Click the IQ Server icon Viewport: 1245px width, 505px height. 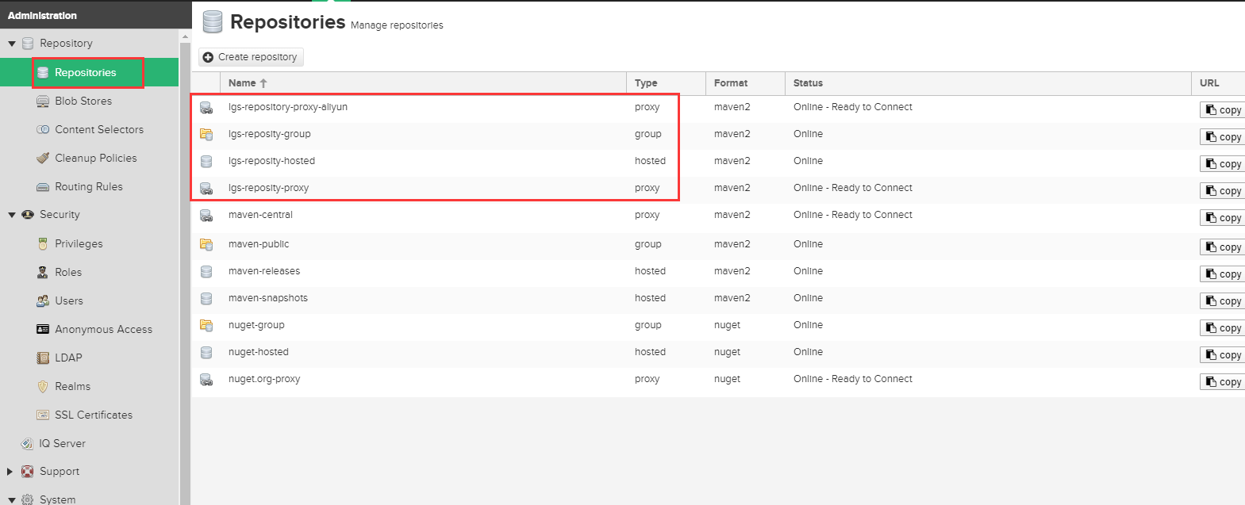(x=27, y=444)
